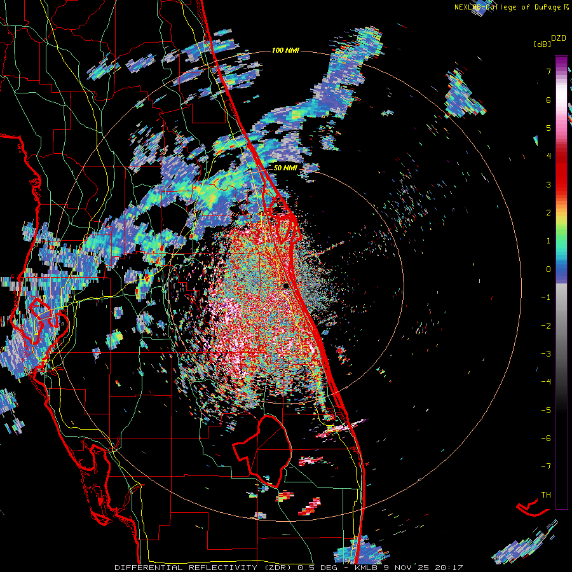Click the 5 value on the scale

point(548,128)
